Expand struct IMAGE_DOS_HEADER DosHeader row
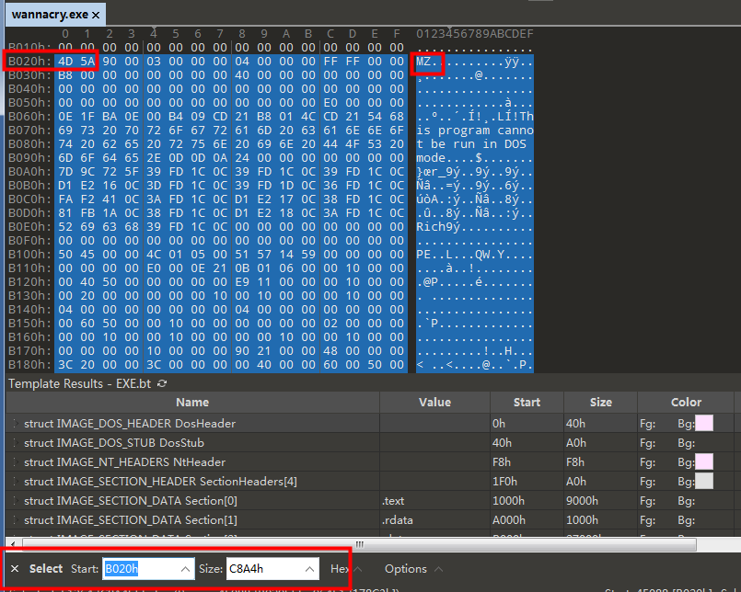 (x=16, y=424)
